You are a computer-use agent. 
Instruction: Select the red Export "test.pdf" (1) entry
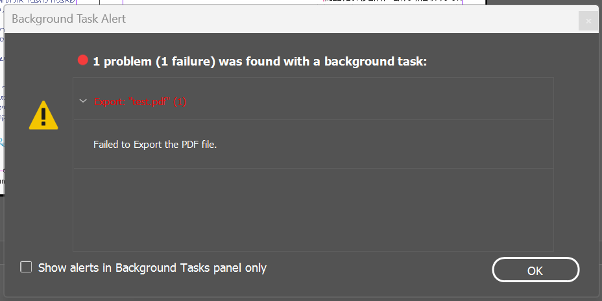pos(139,102)
